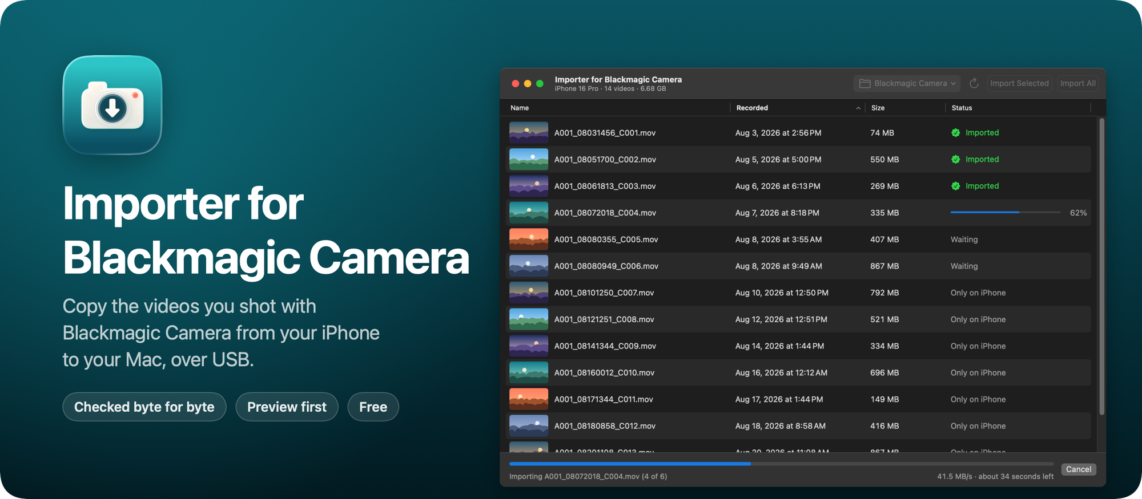Viewport: 1142px width, 499px height.
Task: Click the Status column header
Action: tap(1018, 108)
